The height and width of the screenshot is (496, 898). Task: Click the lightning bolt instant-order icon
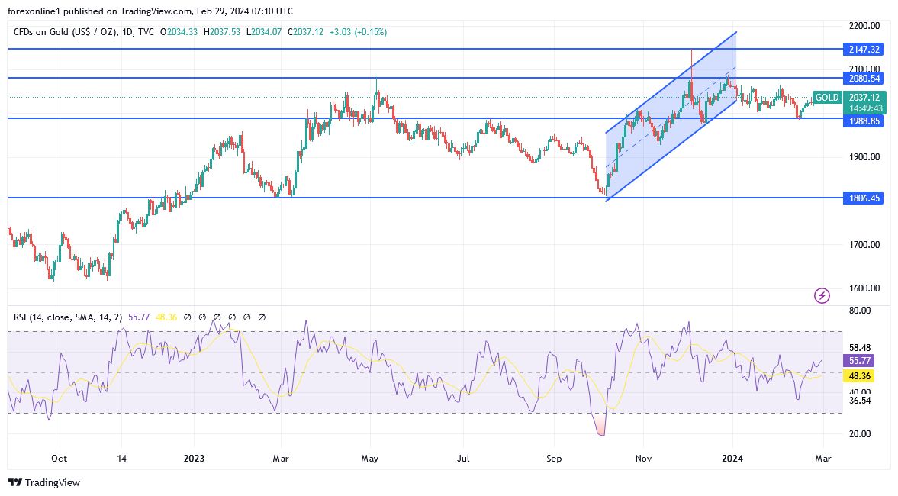pyautogui.click(x=822, y=295)
